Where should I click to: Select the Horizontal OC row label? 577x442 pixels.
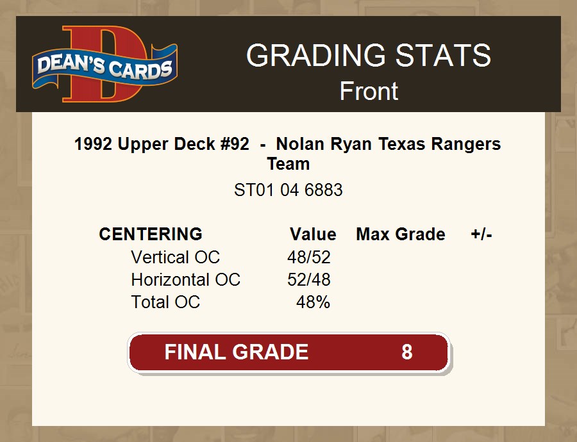(185, 280)
